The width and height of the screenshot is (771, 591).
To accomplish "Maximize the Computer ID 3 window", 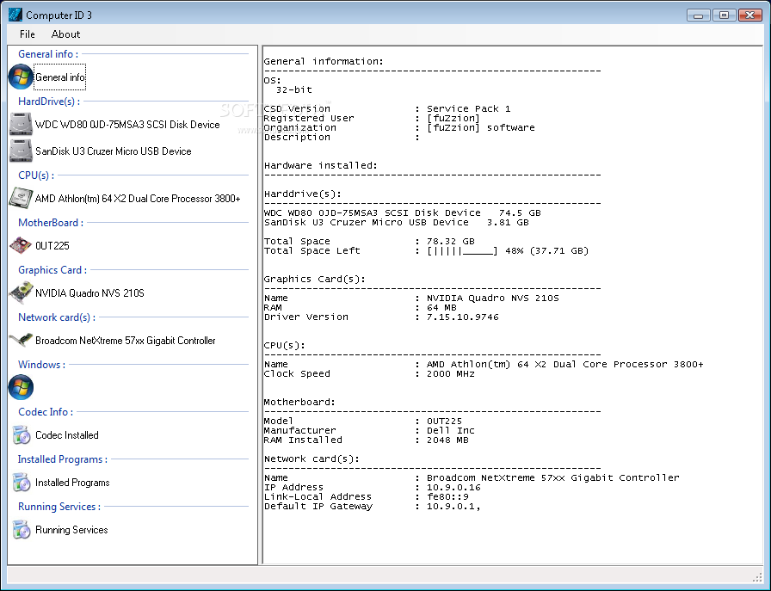I will (724, 15).
